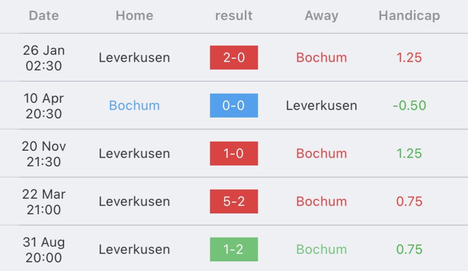
Task: Select the 26 Jan 02:30 date cell
Action: 43,58
